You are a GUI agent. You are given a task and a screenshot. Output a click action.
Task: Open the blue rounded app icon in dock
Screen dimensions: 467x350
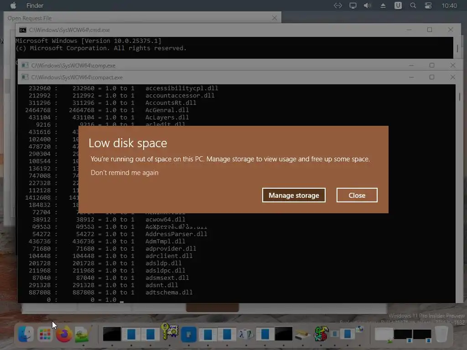click(x=188, y=334)
